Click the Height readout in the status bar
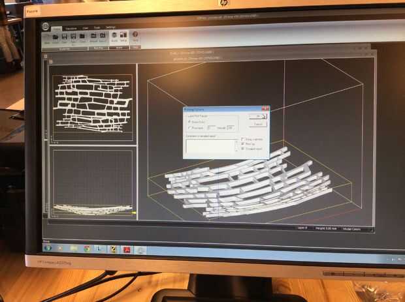The height and width of the screenshot is (302, 405). 326,228
